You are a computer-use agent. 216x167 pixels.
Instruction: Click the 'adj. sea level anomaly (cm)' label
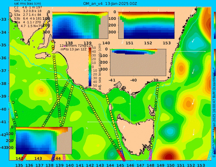[100, 67]
